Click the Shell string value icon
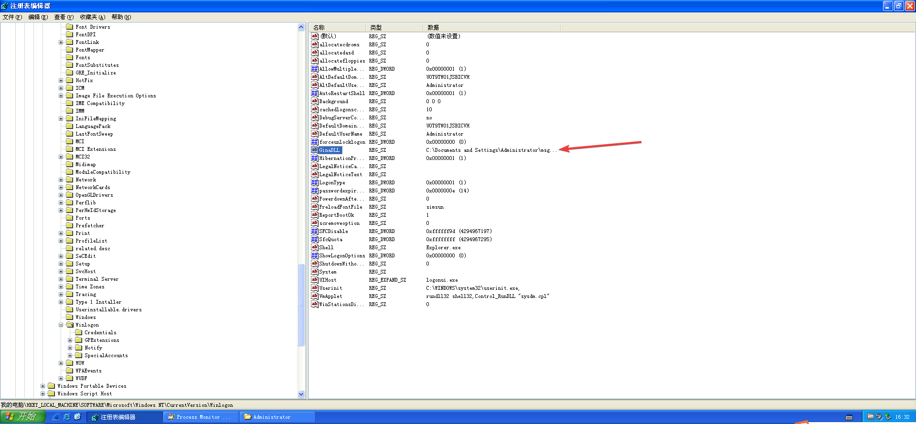Screen dimensions: 916x424 [x=314, y=247]
